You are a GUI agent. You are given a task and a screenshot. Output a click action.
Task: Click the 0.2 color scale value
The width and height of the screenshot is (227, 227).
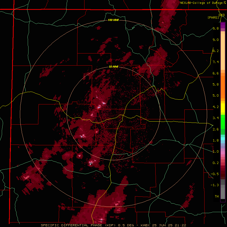[x=216, y=163]
